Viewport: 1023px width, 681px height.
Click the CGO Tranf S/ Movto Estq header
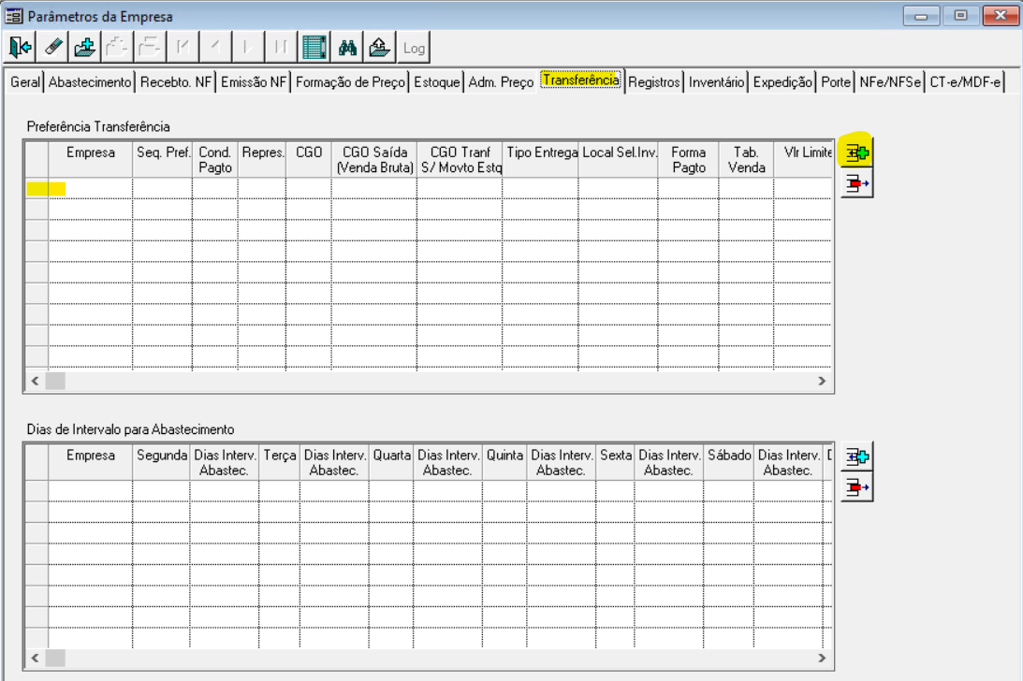point(460,159)
